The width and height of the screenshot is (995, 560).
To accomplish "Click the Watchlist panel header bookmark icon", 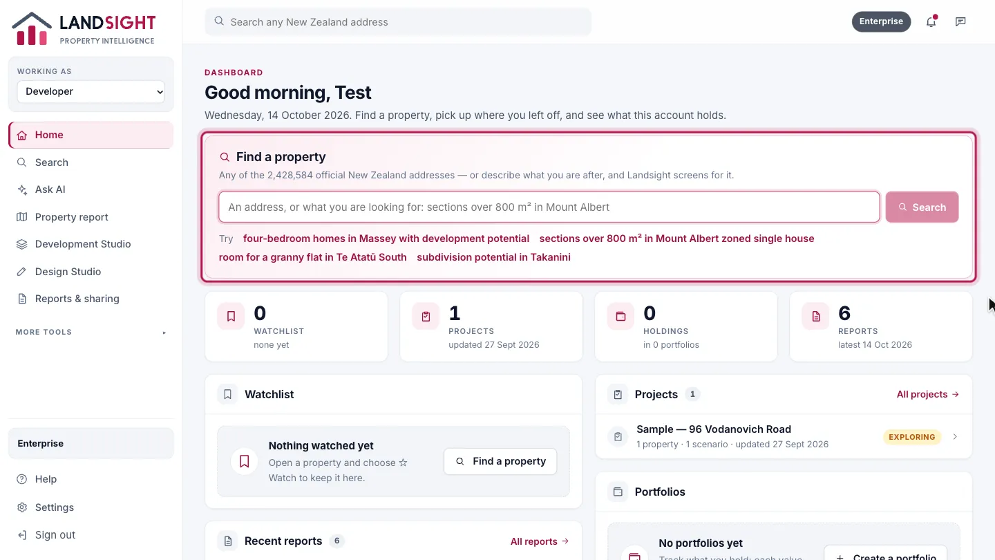I will 227,394.
